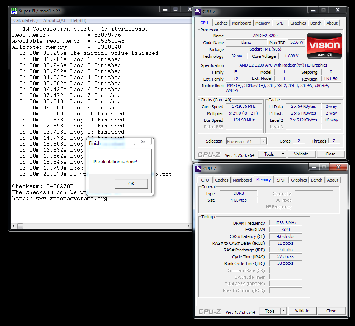The width and height of the screenshot is (355, 326).
Task: Open the About...(A) menu in Super PI
Action: [x=54, y=20]
